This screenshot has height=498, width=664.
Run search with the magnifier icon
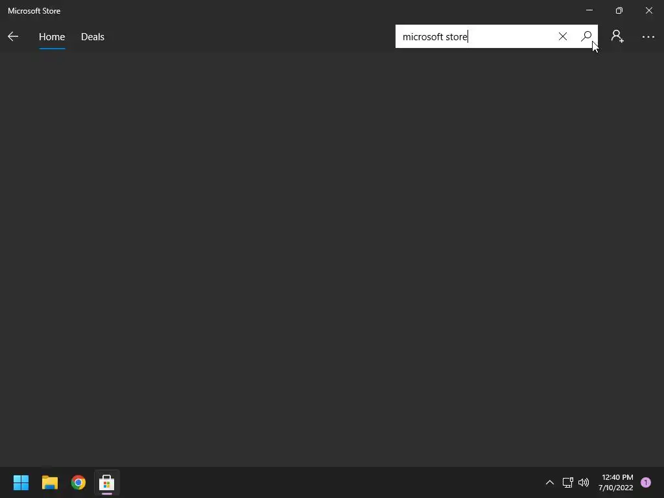586,36
